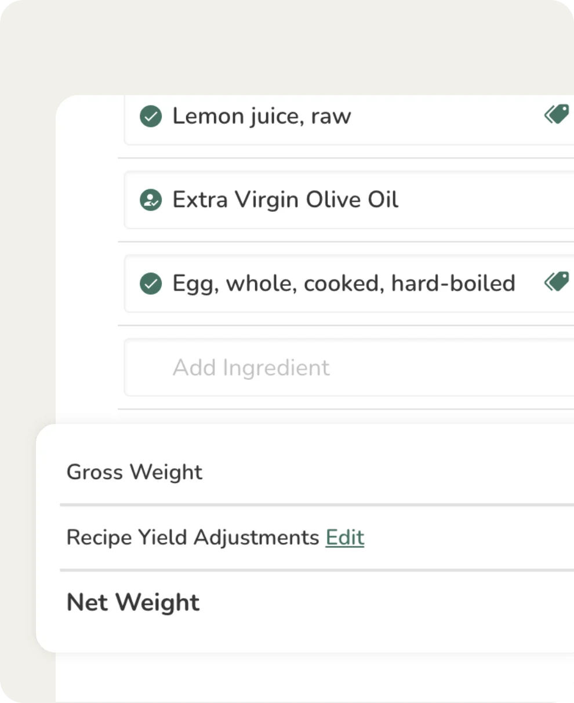Image resolution: width=574 pixels, height=703 pixels.
Task: Click the Gross Weight label
Action: (x=135, y=472)
